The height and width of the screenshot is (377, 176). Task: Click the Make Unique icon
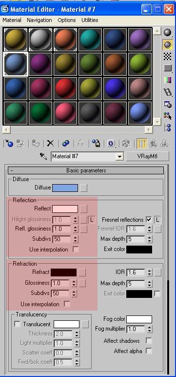click(80, 144)
